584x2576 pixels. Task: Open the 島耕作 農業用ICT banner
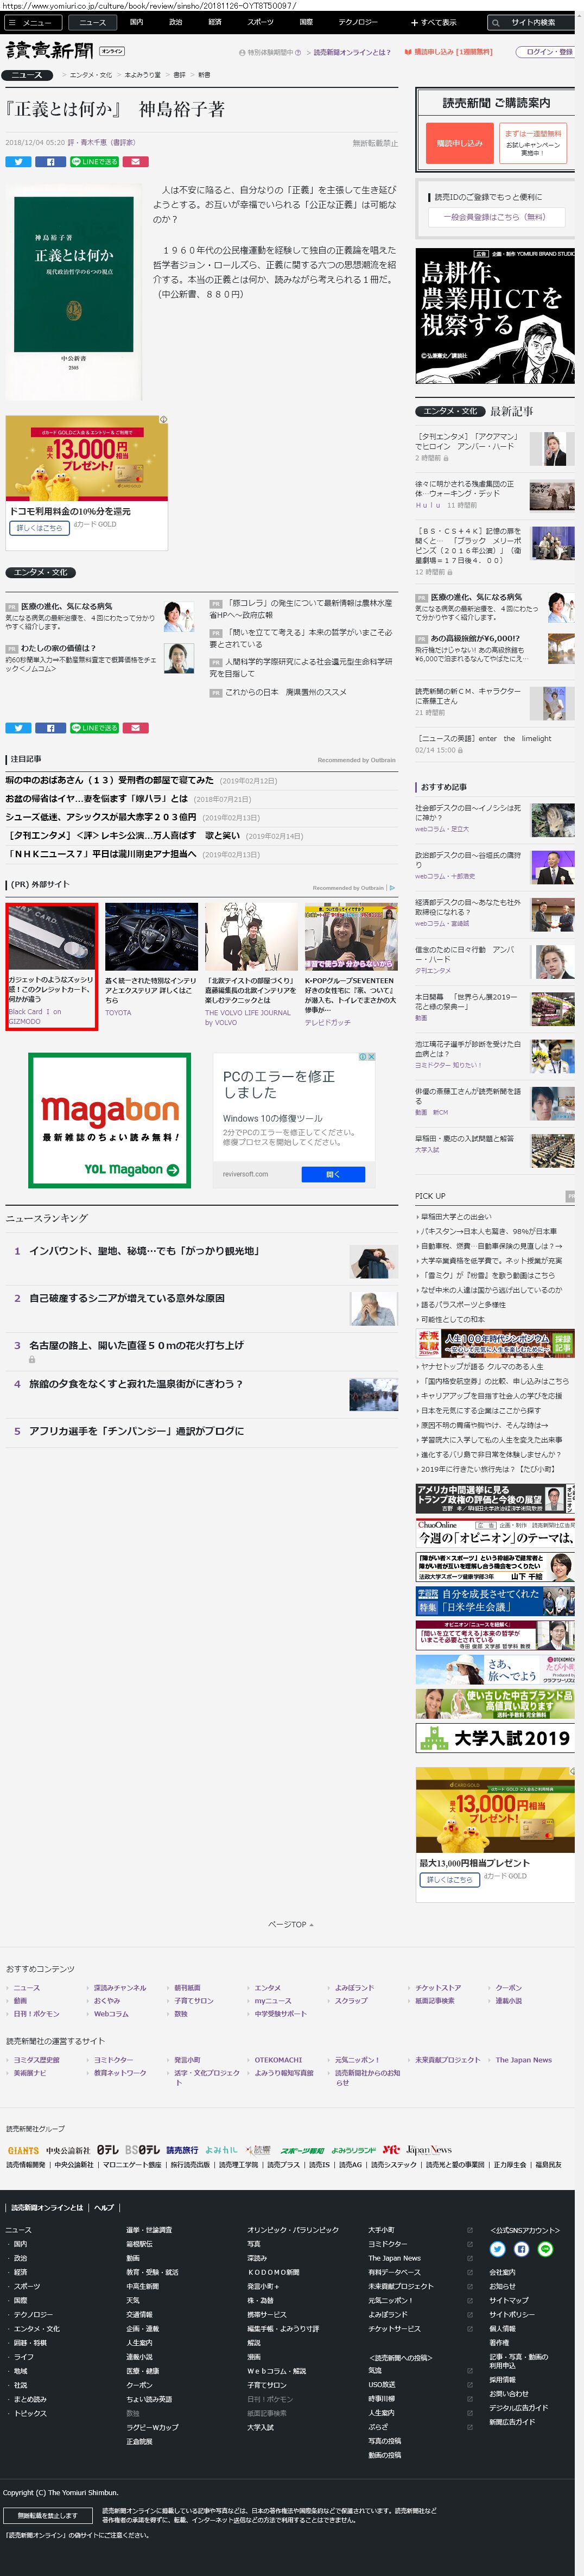[x=495, y=316]
